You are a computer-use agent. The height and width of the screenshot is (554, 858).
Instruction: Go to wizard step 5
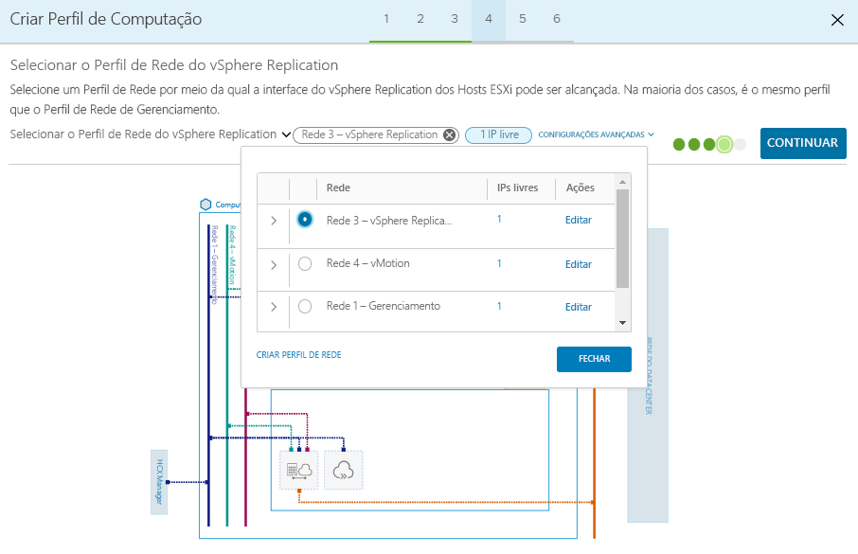pyautogui.click(x=522, y=19)
